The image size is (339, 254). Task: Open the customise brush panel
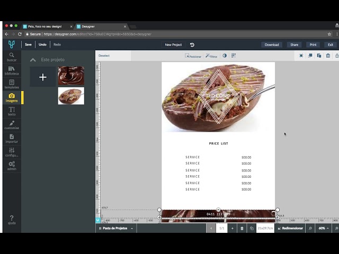[x=12, y=125]
